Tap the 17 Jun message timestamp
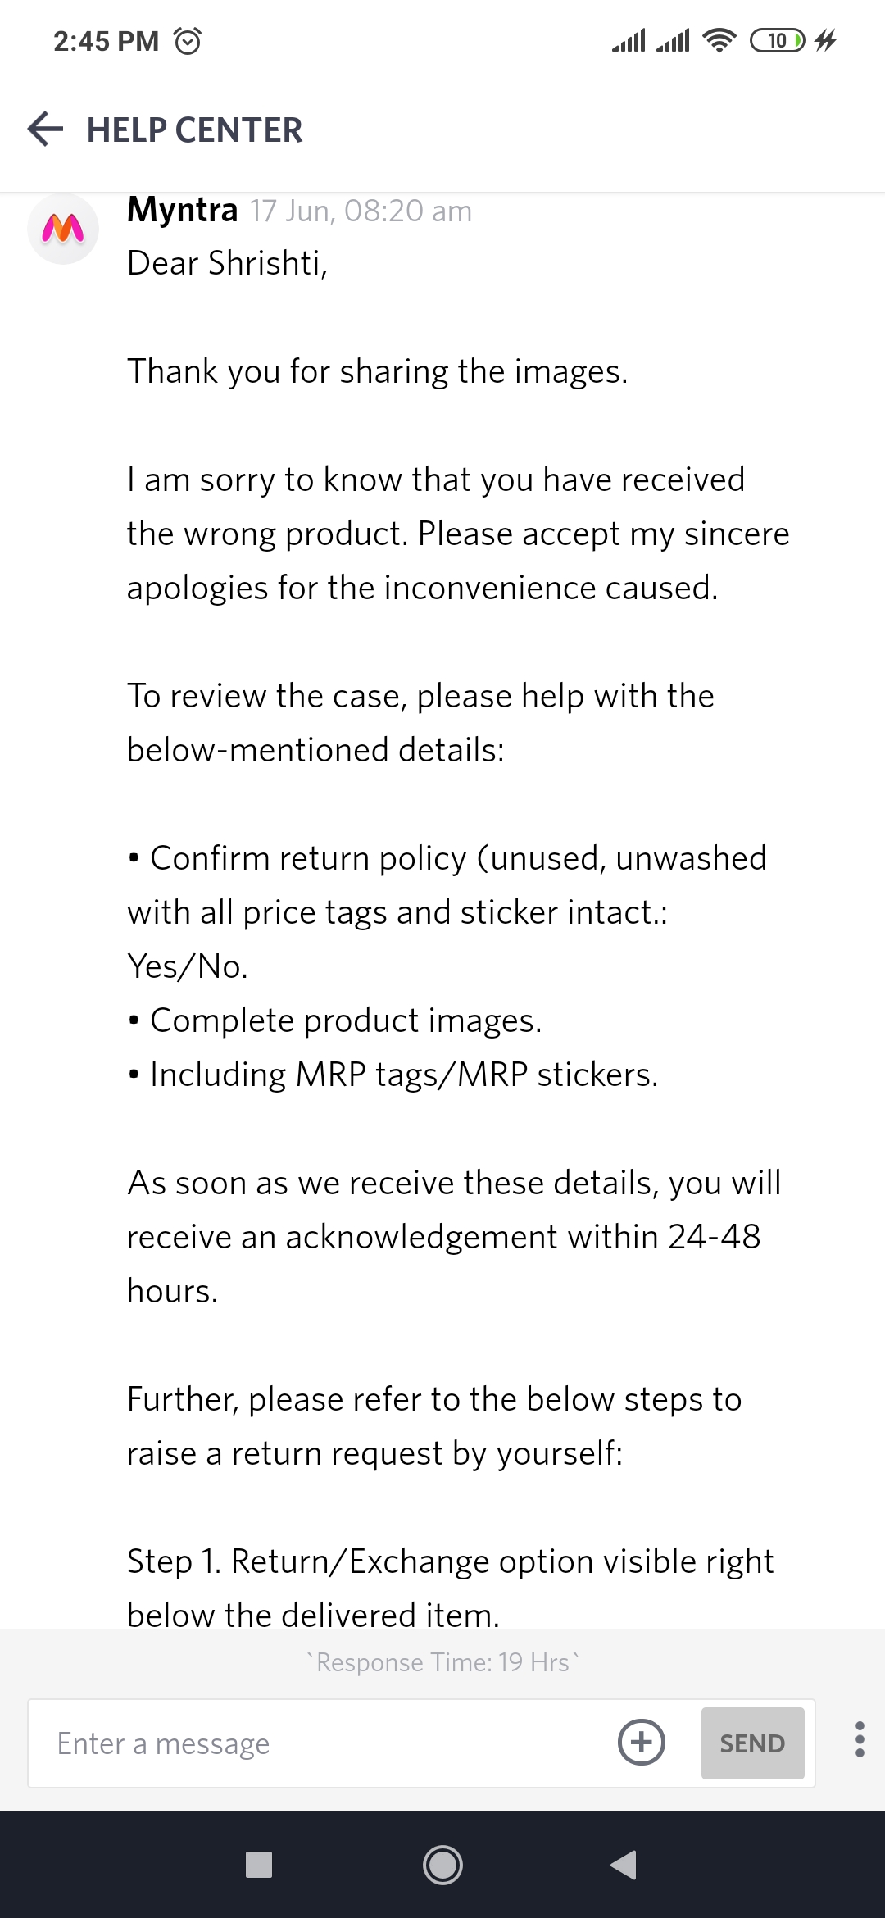This screenshot has width=885, height=1918. (361, 211)
